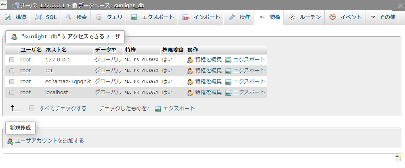The width and height of the screenshot is (405, 168).
Task: Click the edit privileges icon for ::1
Action: click(190, 71)
